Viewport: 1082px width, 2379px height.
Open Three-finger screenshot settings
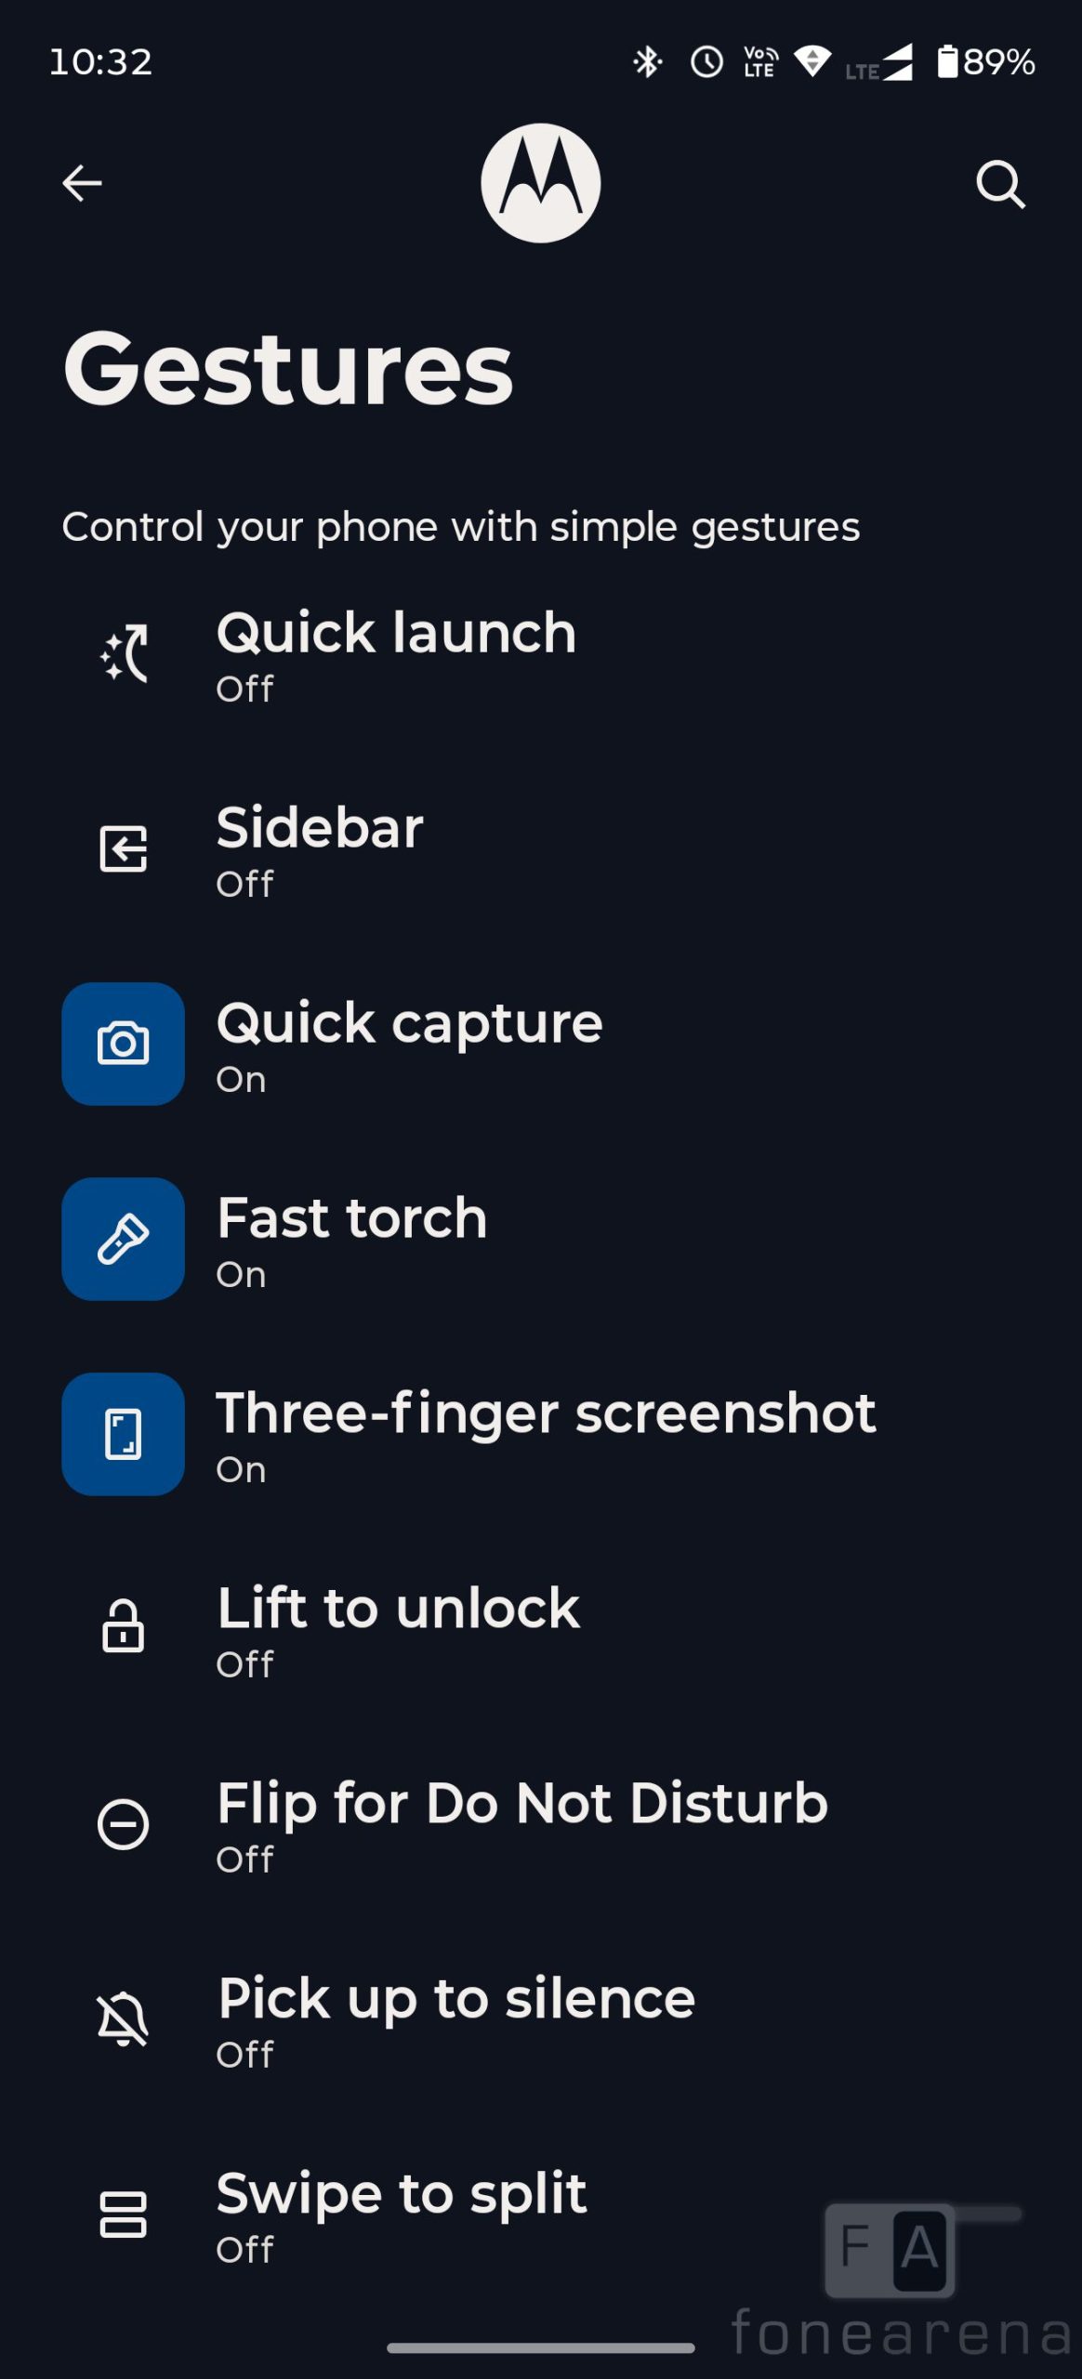pyautogui.click(x=547, y=1434)
